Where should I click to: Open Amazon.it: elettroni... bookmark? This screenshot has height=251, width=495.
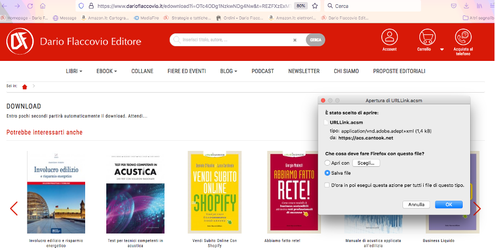click(x=292, y=18)
